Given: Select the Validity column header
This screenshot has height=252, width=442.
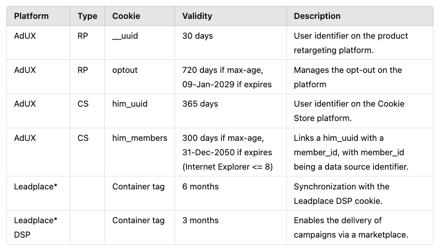Looking at the screenshot, I should pos(197,16).
